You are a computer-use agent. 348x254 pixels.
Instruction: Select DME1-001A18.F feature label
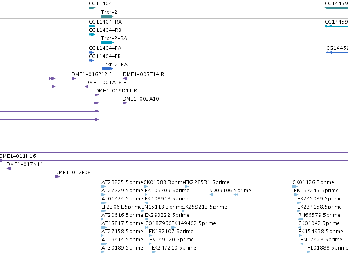click(106, 83)
